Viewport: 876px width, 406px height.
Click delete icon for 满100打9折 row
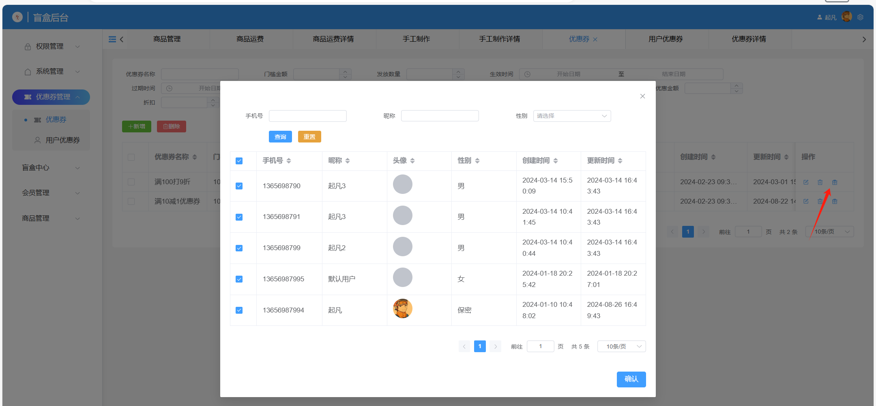[x=820, y=182]
